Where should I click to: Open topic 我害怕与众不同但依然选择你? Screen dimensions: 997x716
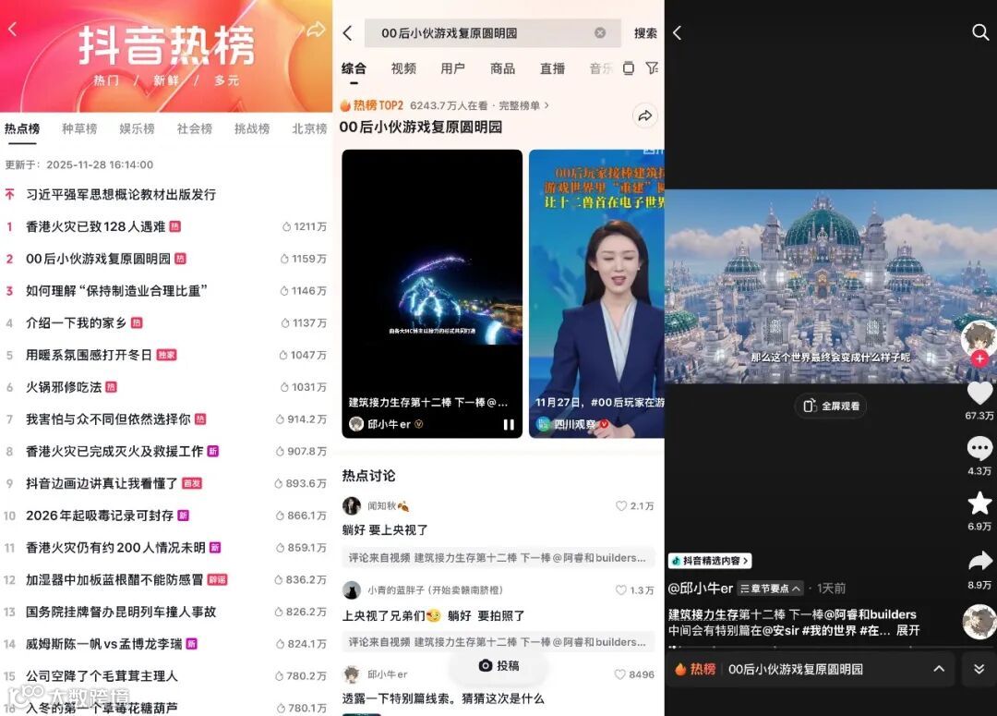pos(108,419)
